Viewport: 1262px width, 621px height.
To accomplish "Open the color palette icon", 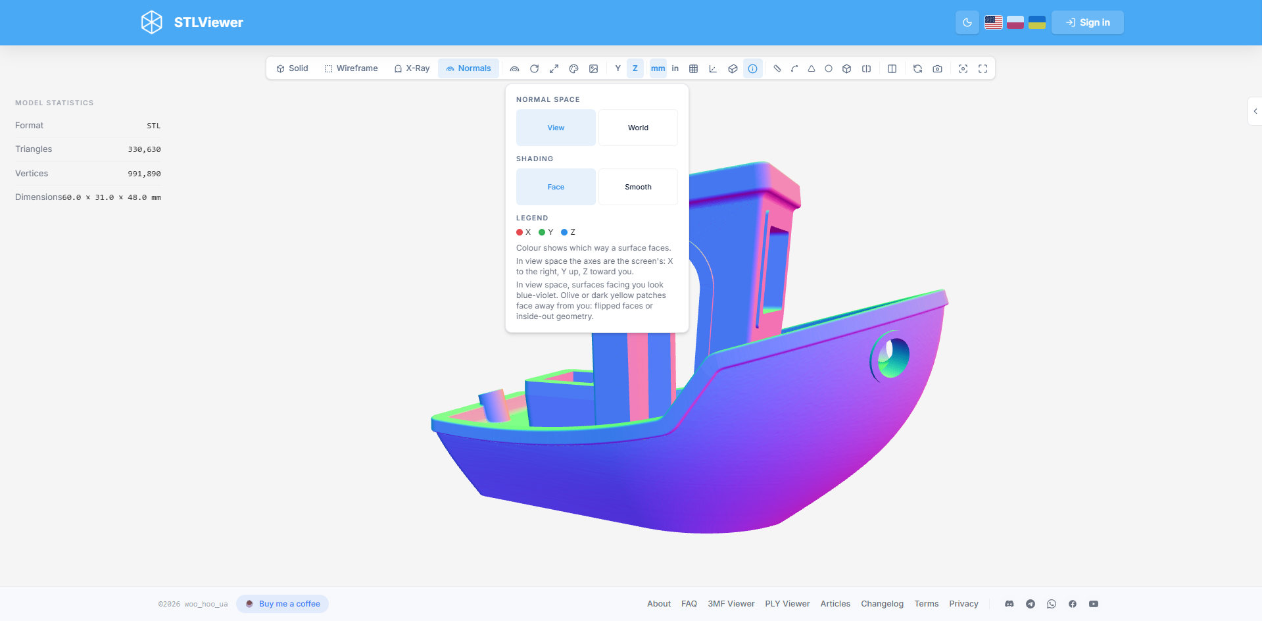I will [574, 68].
